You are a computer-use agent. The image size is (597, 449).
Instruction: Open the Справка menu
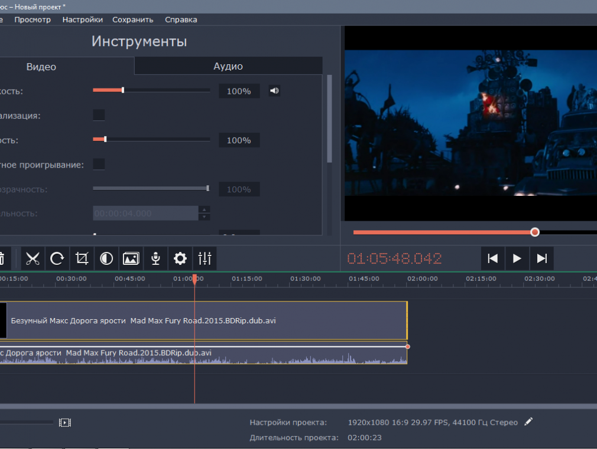point(181,20)
